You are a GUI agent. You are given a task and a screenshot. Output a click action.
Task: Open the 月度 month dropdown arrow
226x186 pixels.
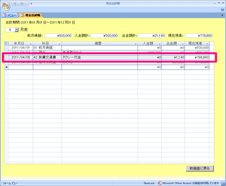(x=16, y=30)
